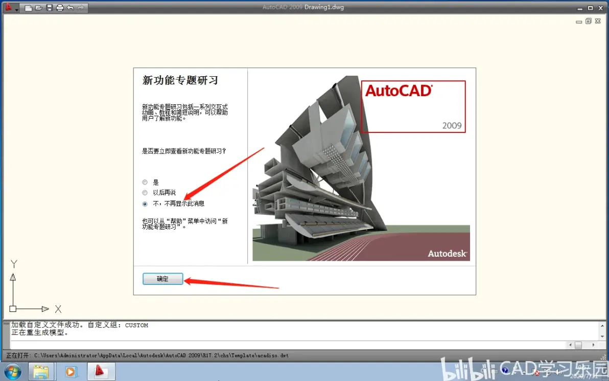609x381 pixels.
Task: Open the AutoCAD application menu logo
Action: pyautogui.click(x=8, y=7)
